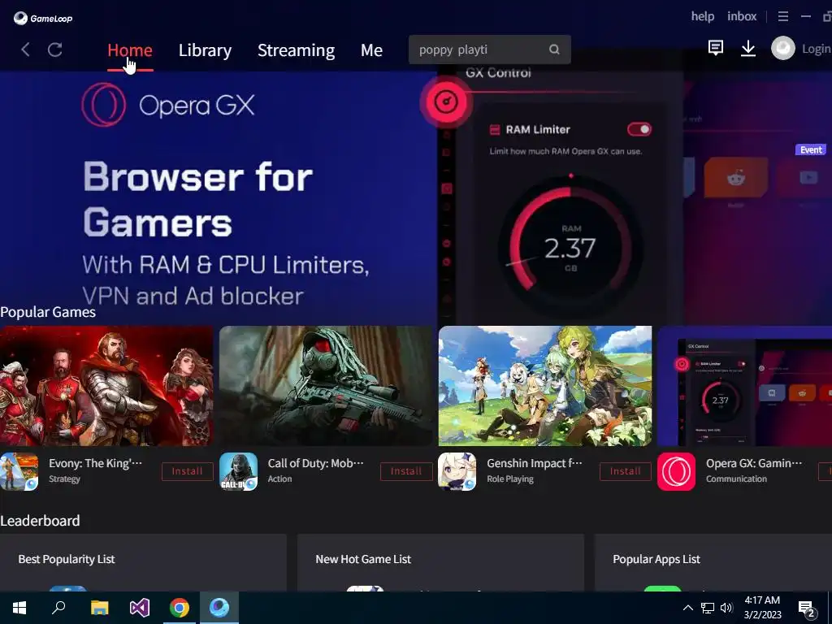This screenshot has width=832, height=624.
Task: Open the Popular Apps List
Action: (656, 559)
